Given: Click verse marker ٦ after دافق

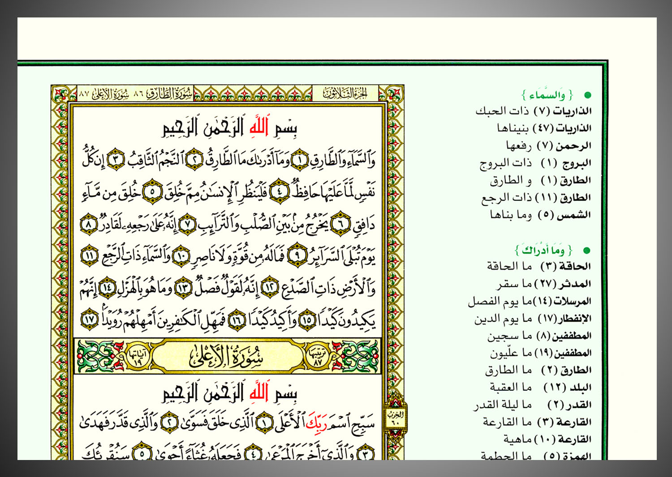Looking at the screenshot, I should (341, 223).
